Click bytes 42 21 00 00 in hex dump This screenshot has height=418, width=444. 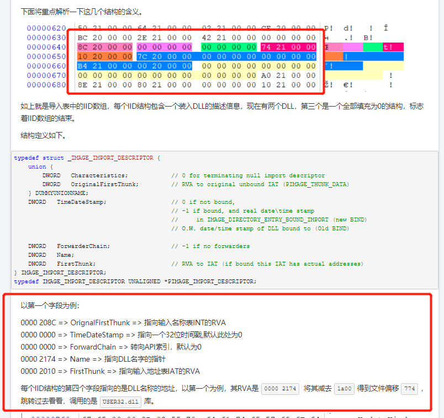click(229, 38)
